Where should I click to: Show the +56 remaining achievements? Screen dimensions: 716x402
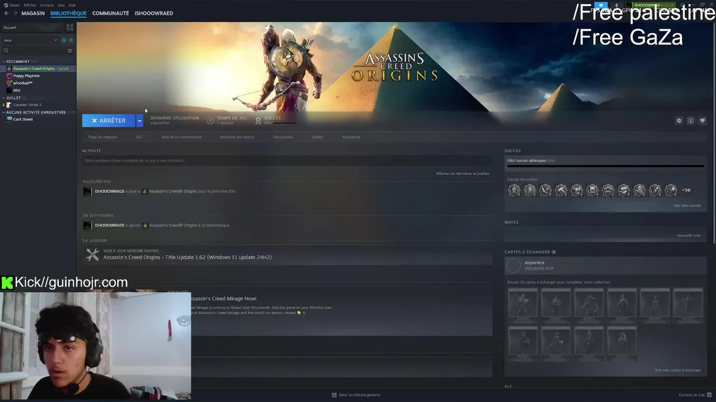click(686, 190)
